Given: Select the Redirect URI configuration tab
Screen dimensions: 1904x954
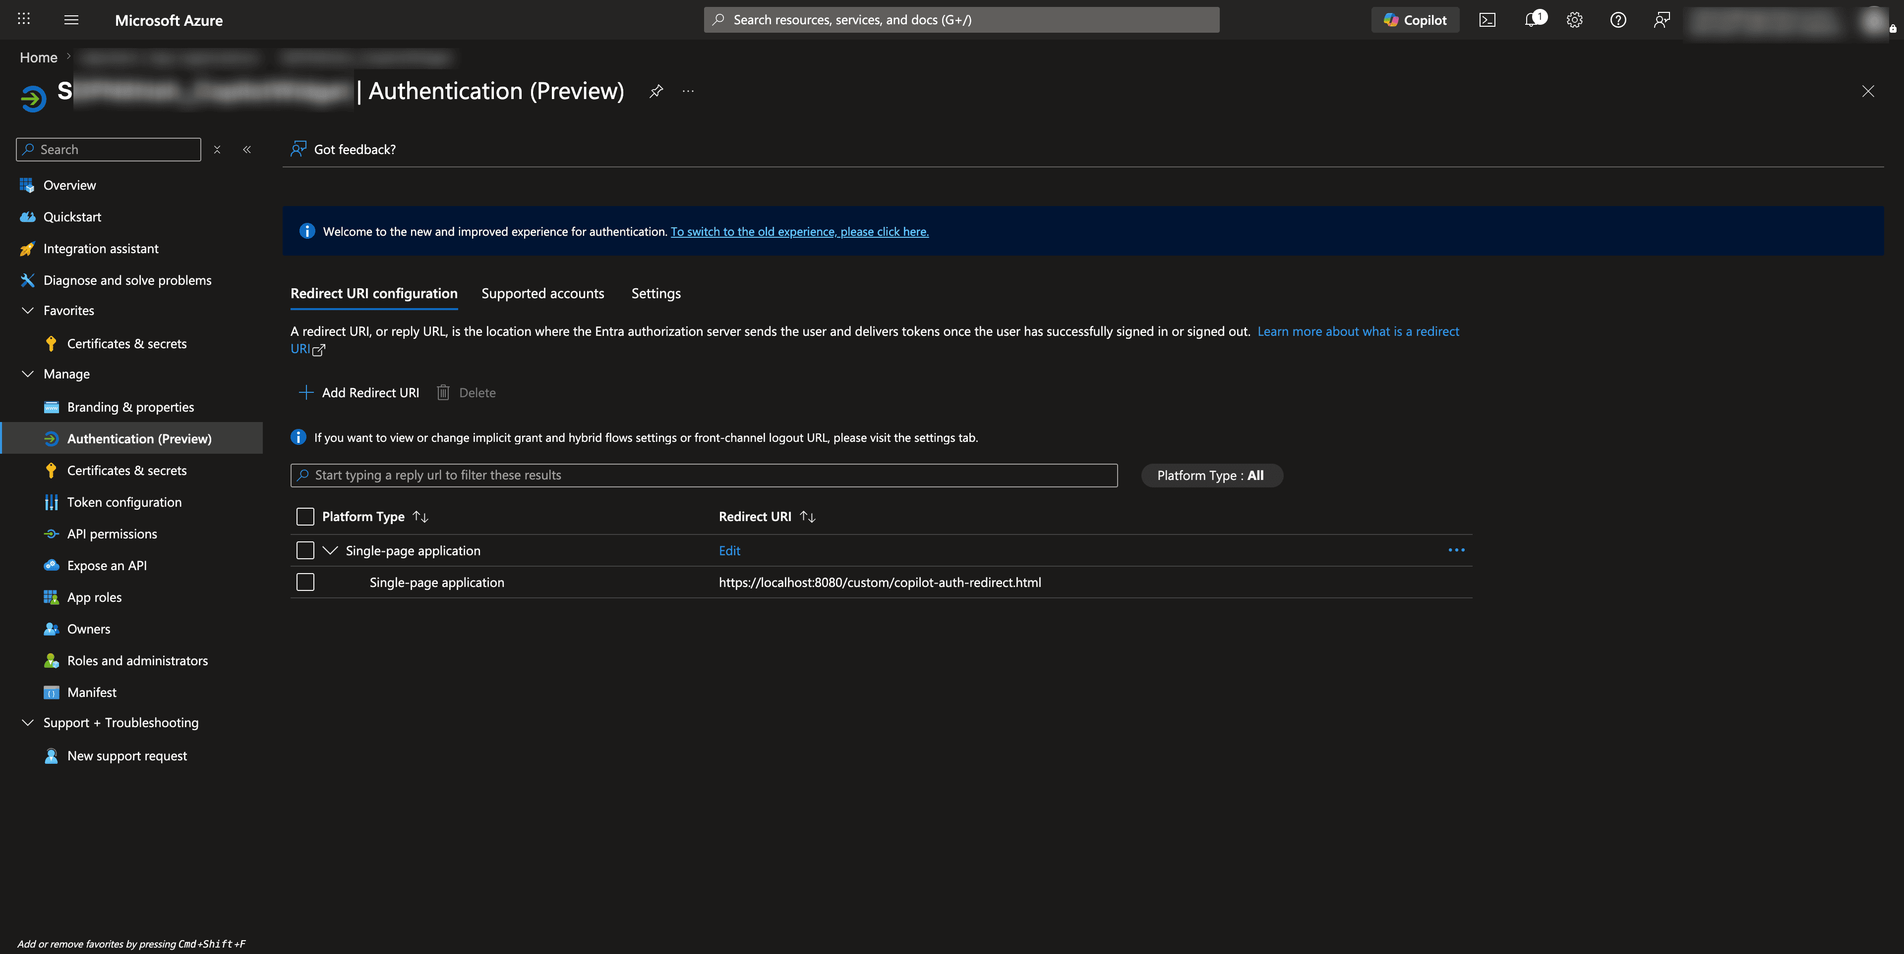Looking at the screenshot, I should (374, 294).
